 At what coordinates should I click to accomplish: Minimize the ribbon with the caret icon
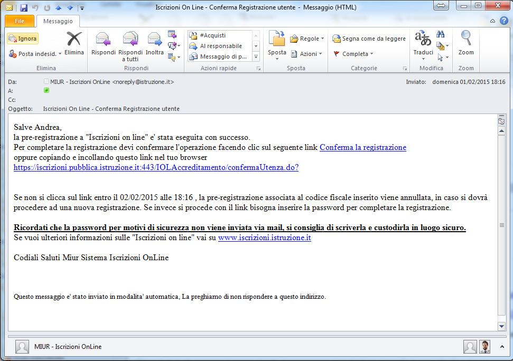click(492, 21)
